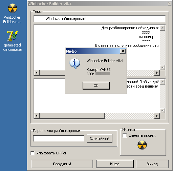Click the Инфо button at the bottom

[x=115, y=164]
